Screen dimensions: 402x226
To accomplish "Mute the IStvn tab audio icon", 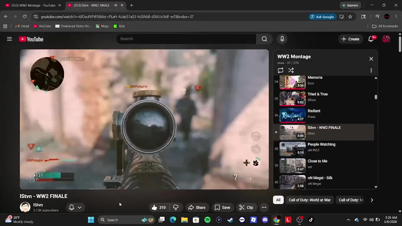I will coord(116,5).
